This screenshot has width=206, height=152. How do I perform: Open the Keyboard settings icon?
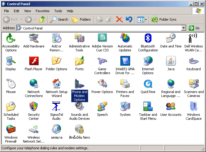(194, 61)
